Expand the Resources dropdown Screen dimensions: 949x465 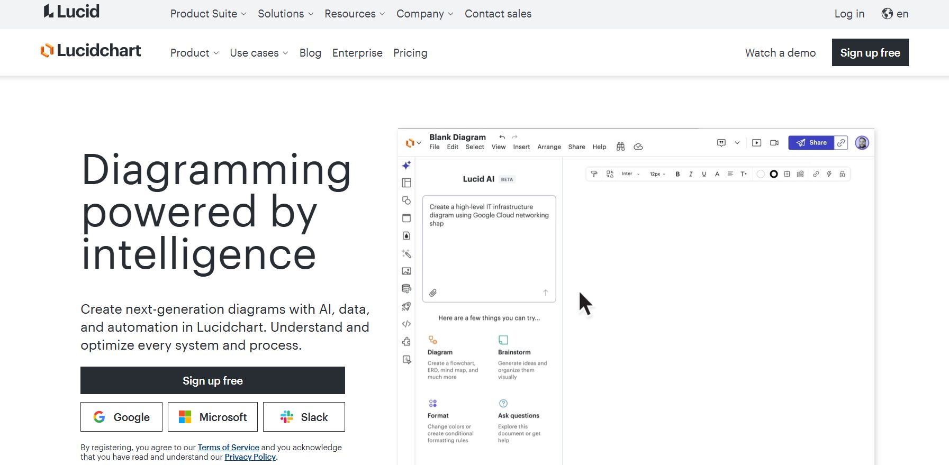(355, 14)
